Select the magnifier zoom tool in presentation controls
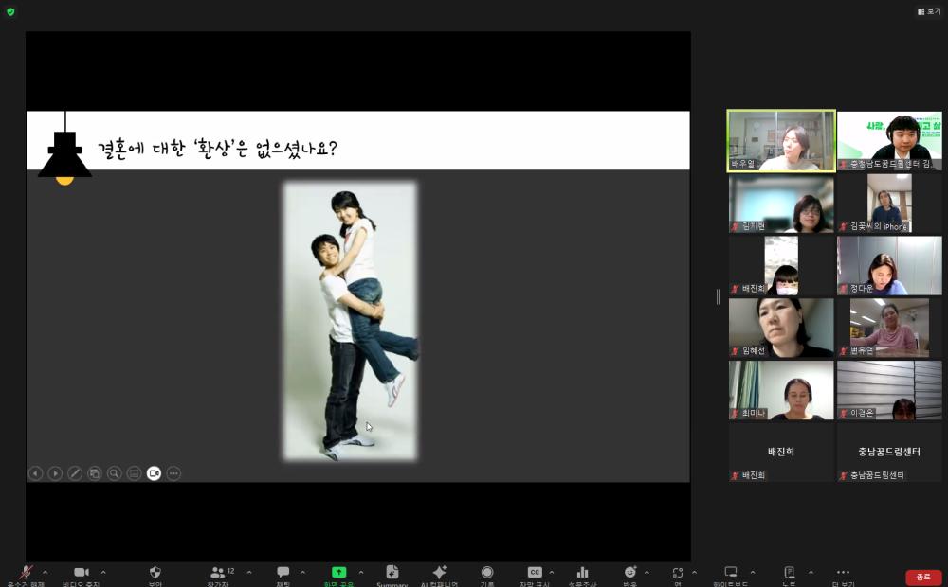Screen dimensions: 948x587 click(113, 472)
